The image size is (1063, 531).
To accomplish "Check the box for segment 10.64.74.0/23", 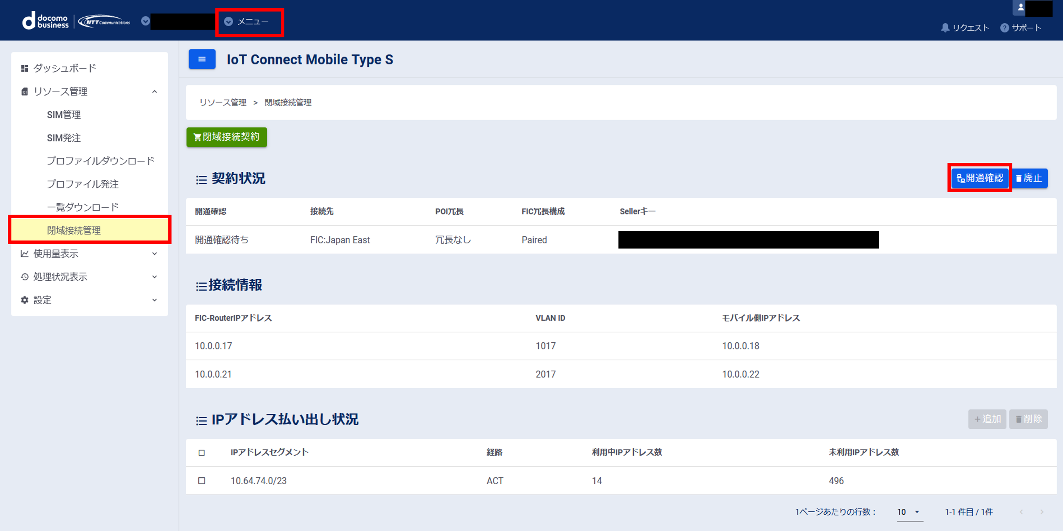I will point(202,481).
